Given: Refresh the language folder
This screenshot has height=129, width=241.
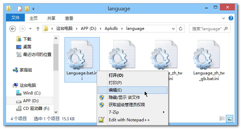Looking at the screenshot, I should 181,29.
